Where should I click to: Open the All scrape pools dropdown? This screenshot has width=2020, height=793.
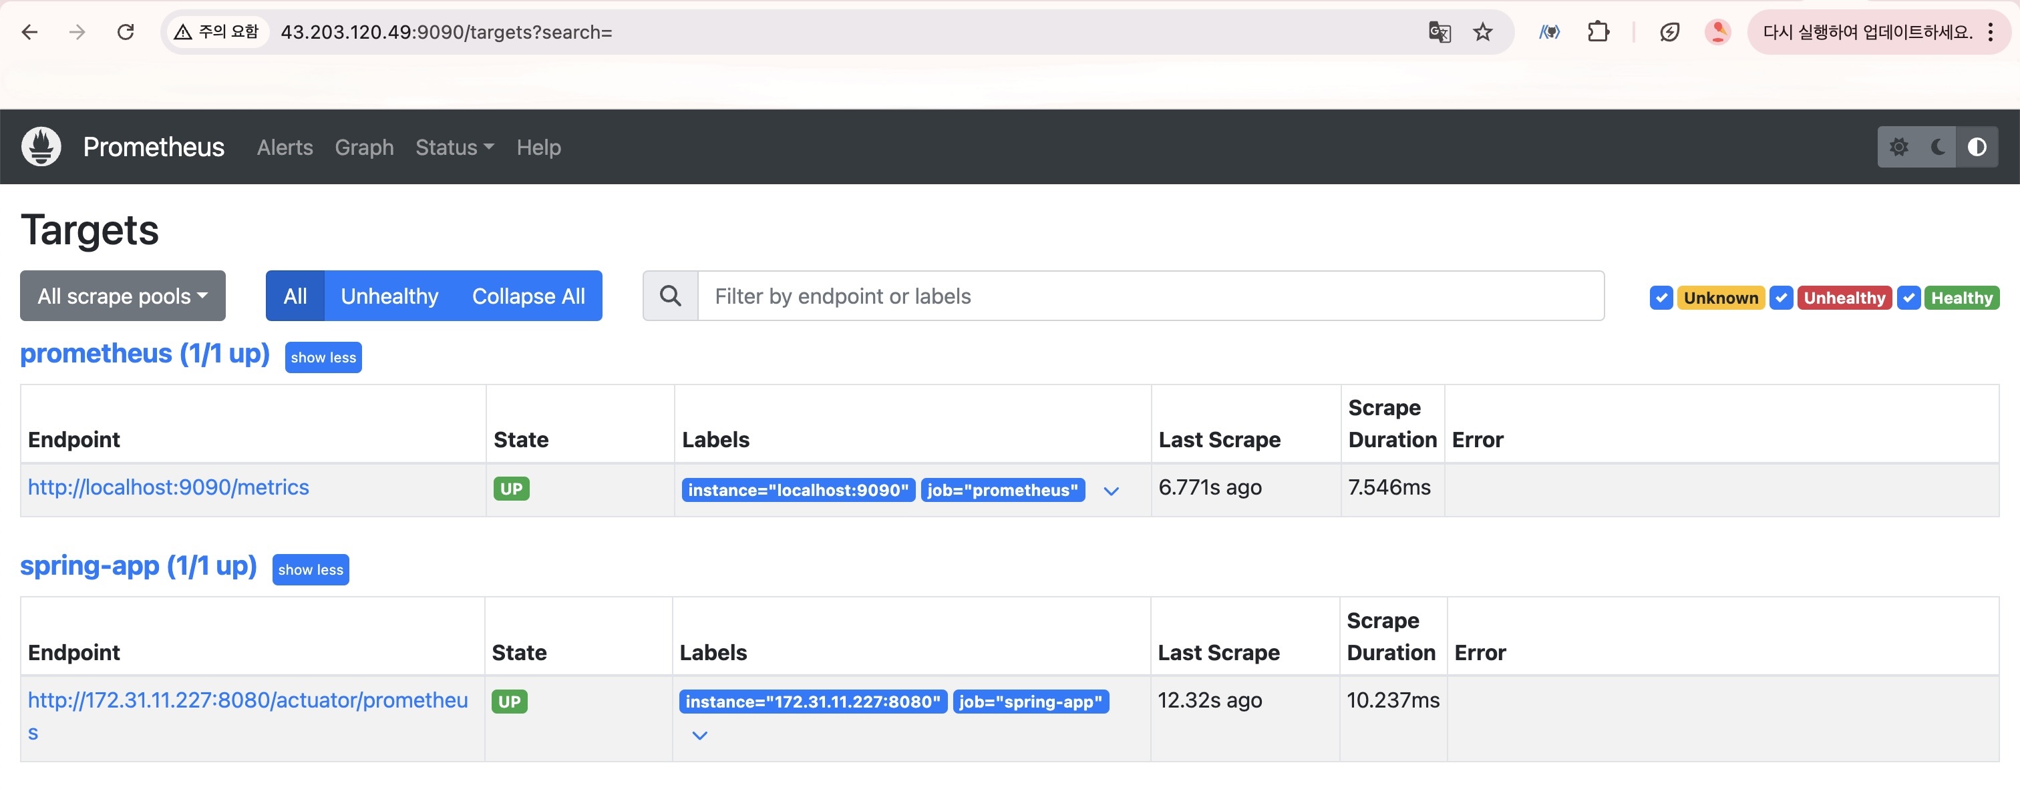coord(122,296)
